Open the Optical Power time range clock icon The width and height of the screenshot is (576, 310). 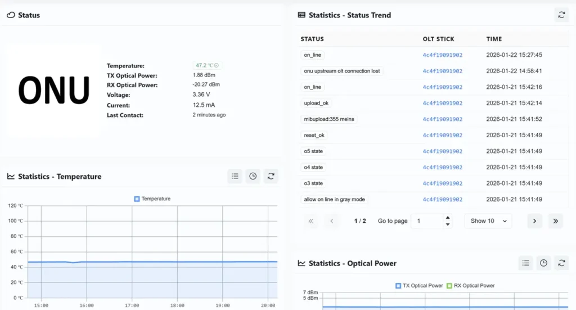click(x=543, y=263)
